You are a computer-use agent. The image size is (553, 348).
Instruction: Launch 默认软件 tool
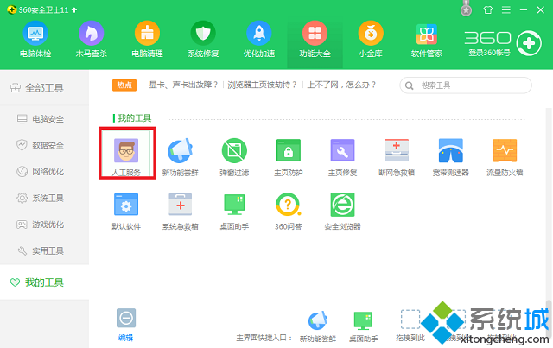coord(126,211)
